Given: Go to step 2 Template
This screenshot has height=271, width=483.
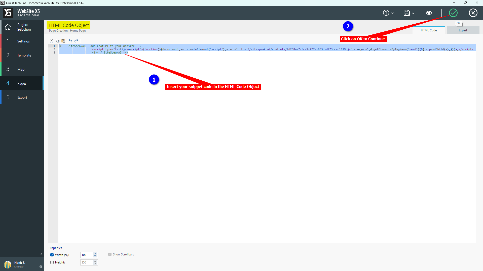Looking at the screenshot, I should click(22, 55).
